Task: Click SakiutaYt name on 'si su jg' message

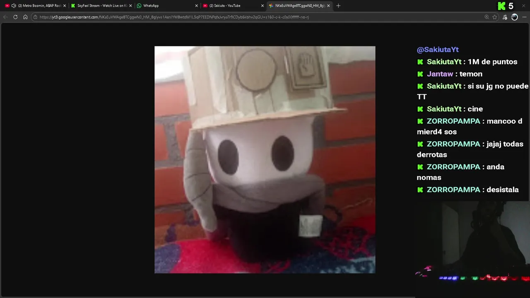Action: point(444,86)
